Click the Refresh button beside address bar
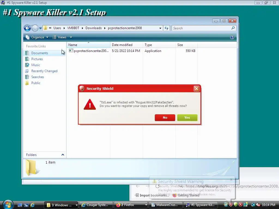 click(x=166, y=28)
